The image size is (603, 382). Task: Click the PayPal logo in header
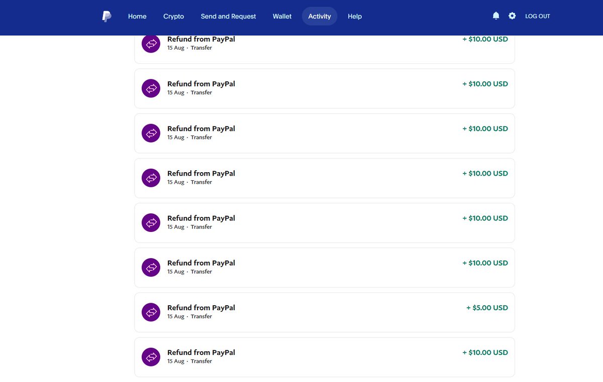107,16
